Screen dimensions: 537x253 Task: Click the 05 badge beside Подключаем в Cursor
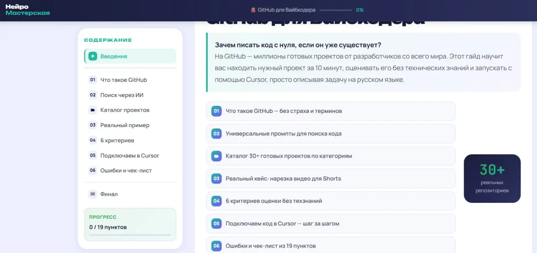(93, 156)
